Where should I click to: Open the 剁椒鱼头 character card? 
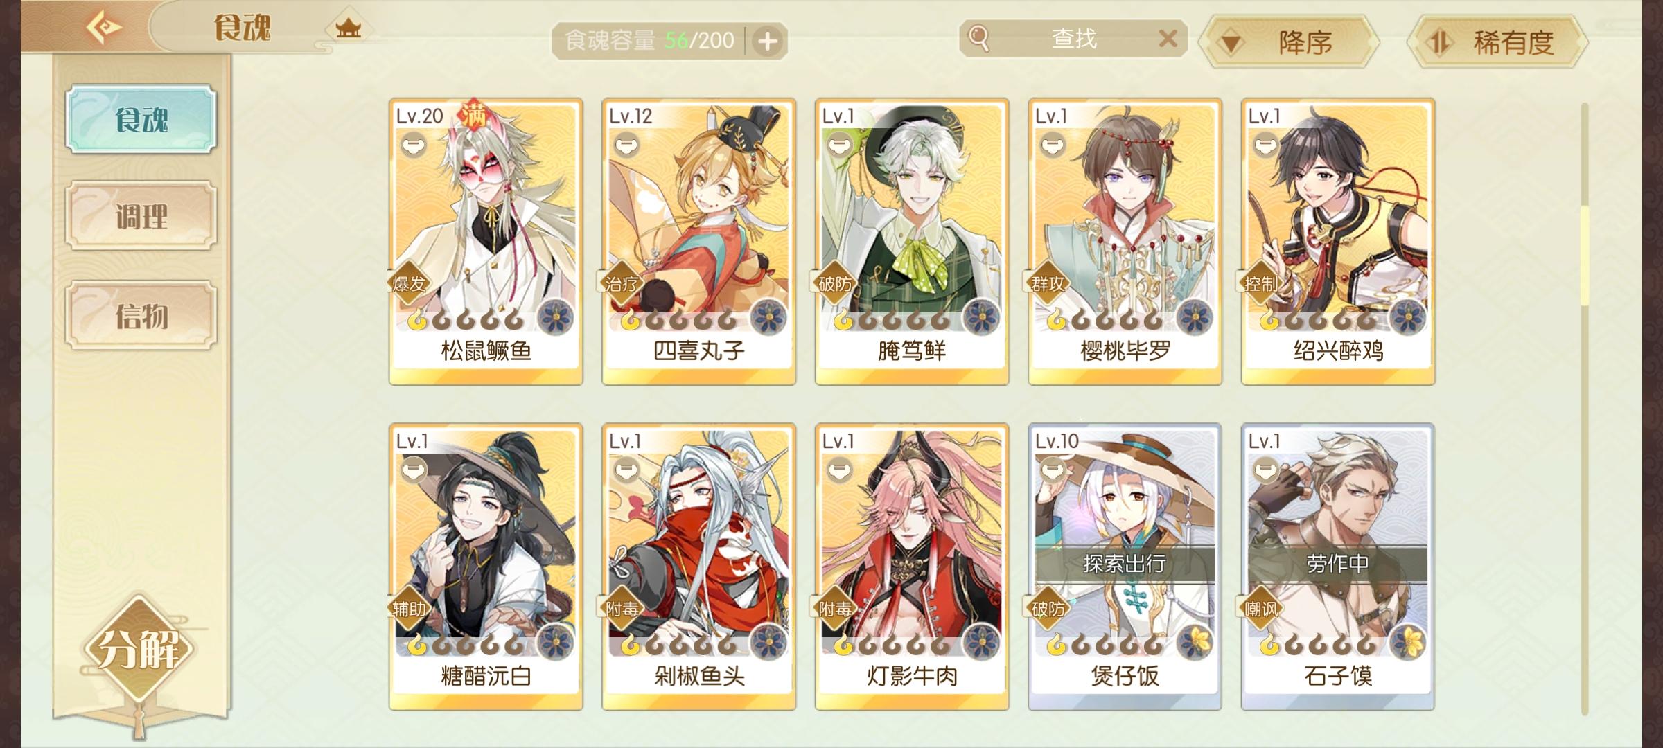[x=699, y=567]
